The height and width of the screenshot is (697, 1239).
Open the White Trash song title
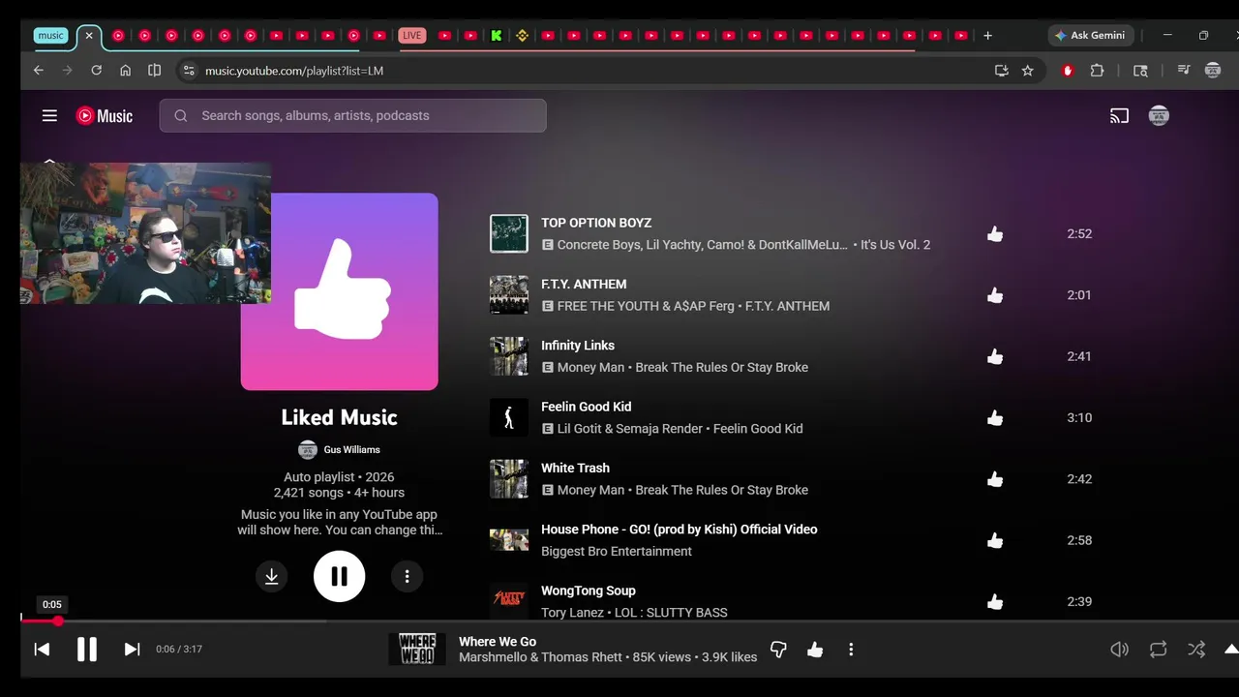coord(575,468)
